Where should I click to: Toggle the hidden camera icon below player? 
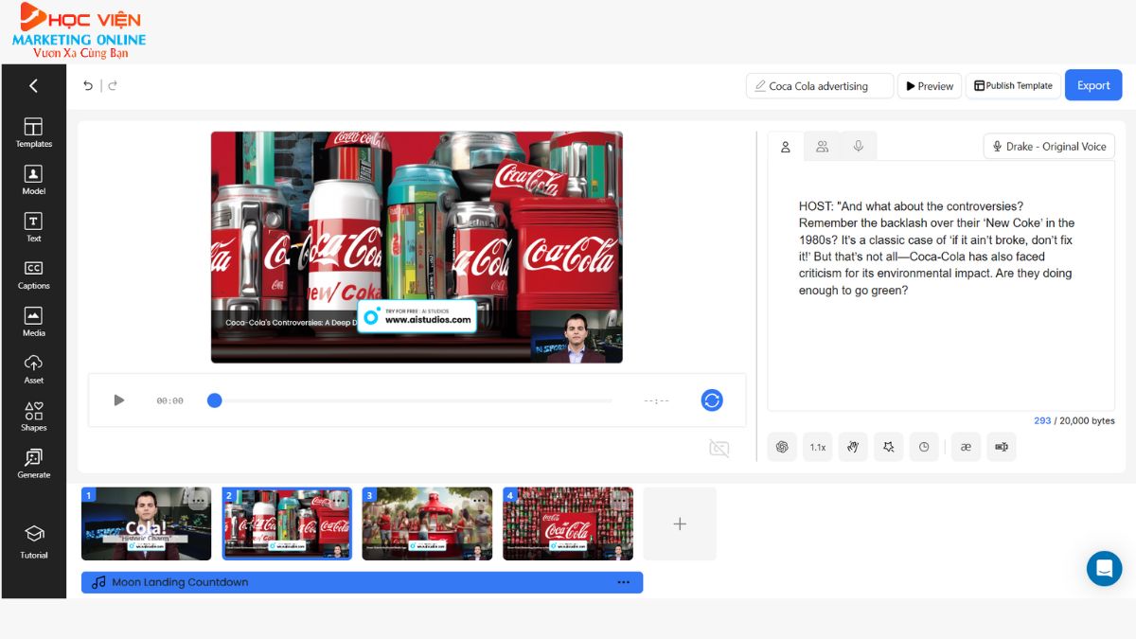719,449
